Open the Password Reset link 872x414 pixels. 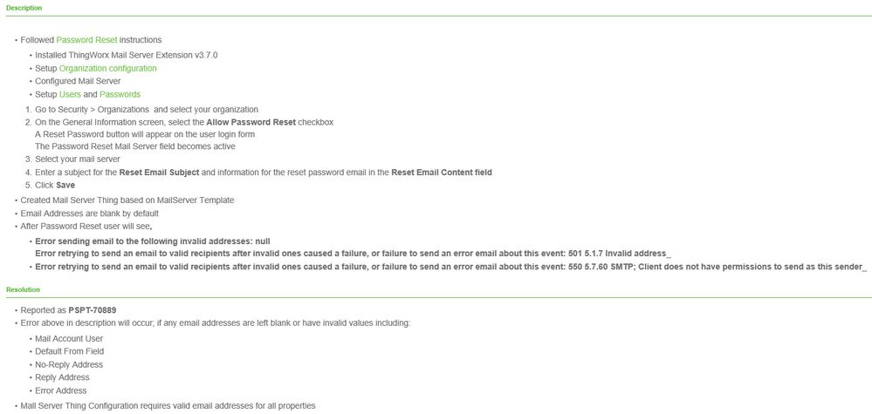(86, 40)
